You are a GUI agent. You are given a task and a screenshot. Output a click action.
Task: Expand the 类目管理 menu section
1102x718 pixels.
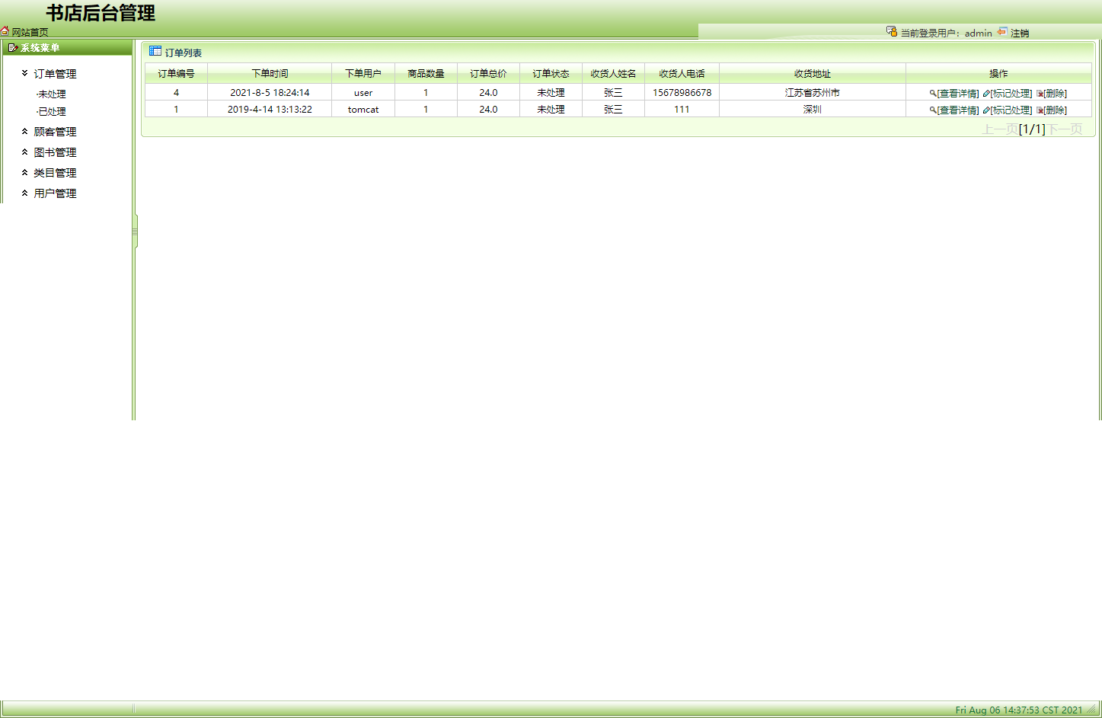pyautogui.click(x=50, y=173)
